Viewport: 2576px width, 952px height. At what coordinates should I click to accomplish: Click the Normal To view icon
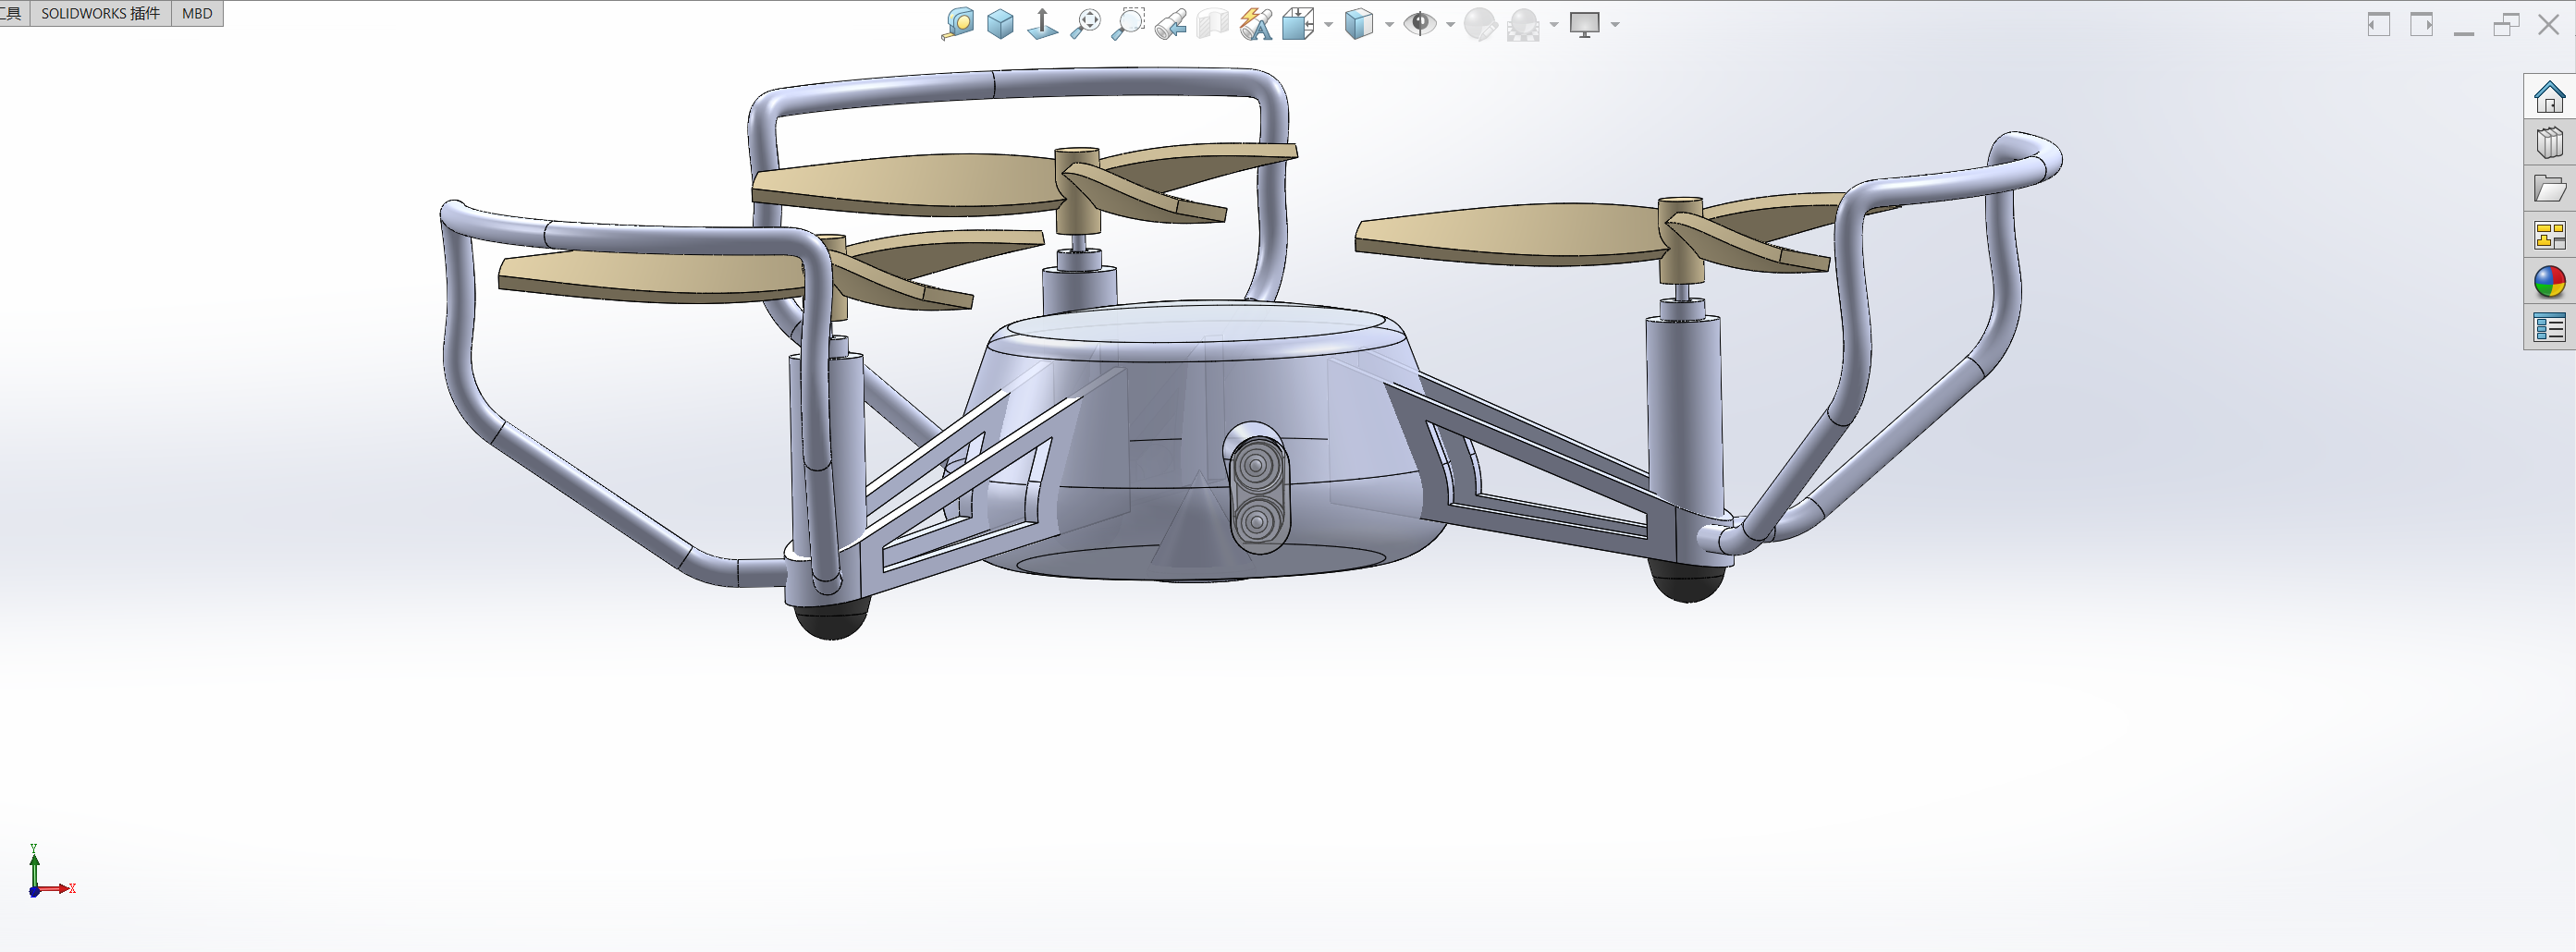tap(1042, 24)
